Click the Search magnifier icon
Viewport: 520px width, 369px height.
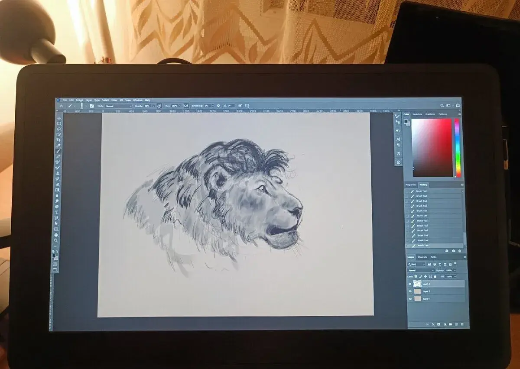pos(442,106)
